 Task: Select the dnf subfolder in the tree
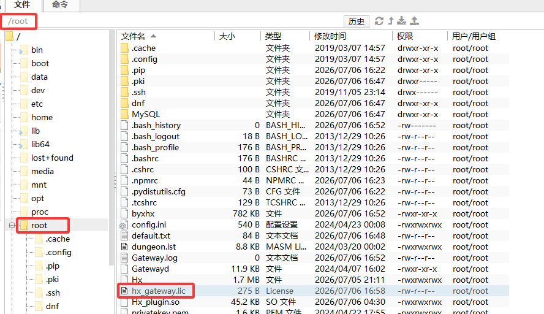(x=52, y=307)
